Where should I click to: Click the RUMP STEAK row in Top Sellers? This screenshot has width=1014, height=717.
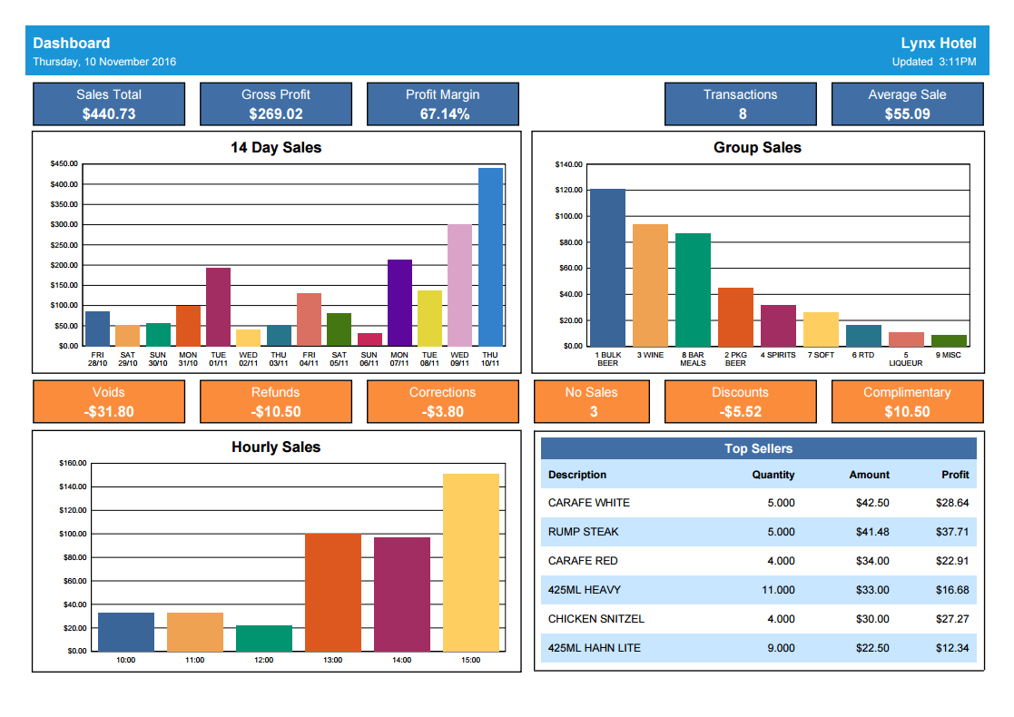[x=758, y=532]
